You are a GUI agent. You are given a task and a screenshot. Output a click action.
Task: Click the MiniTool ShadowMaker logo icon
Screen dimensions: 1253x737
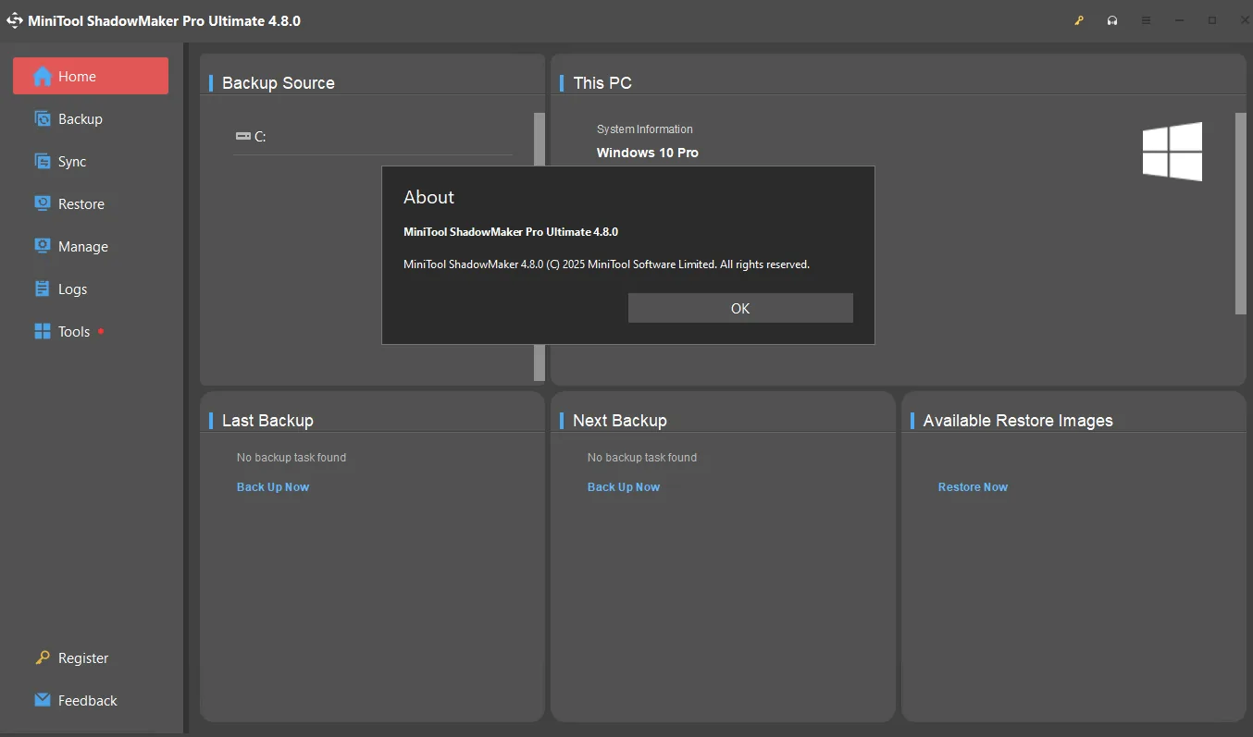[x=15, y=20]
